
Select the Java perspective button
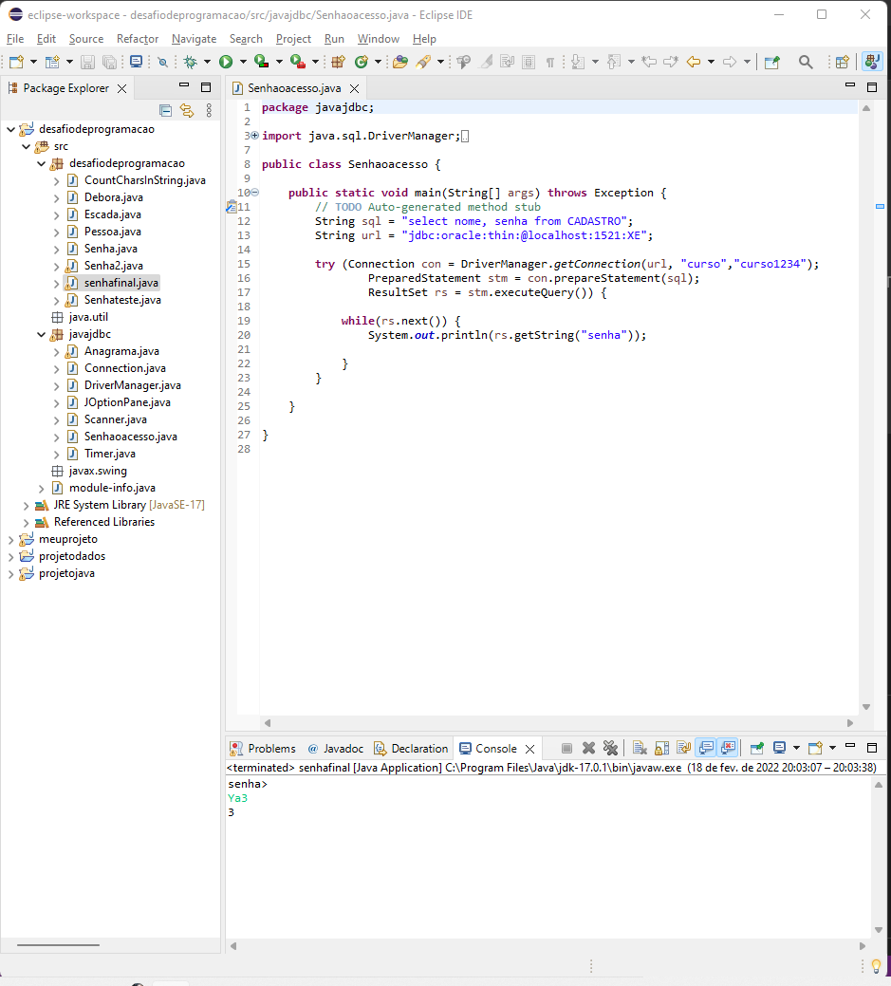coord(873,62)
